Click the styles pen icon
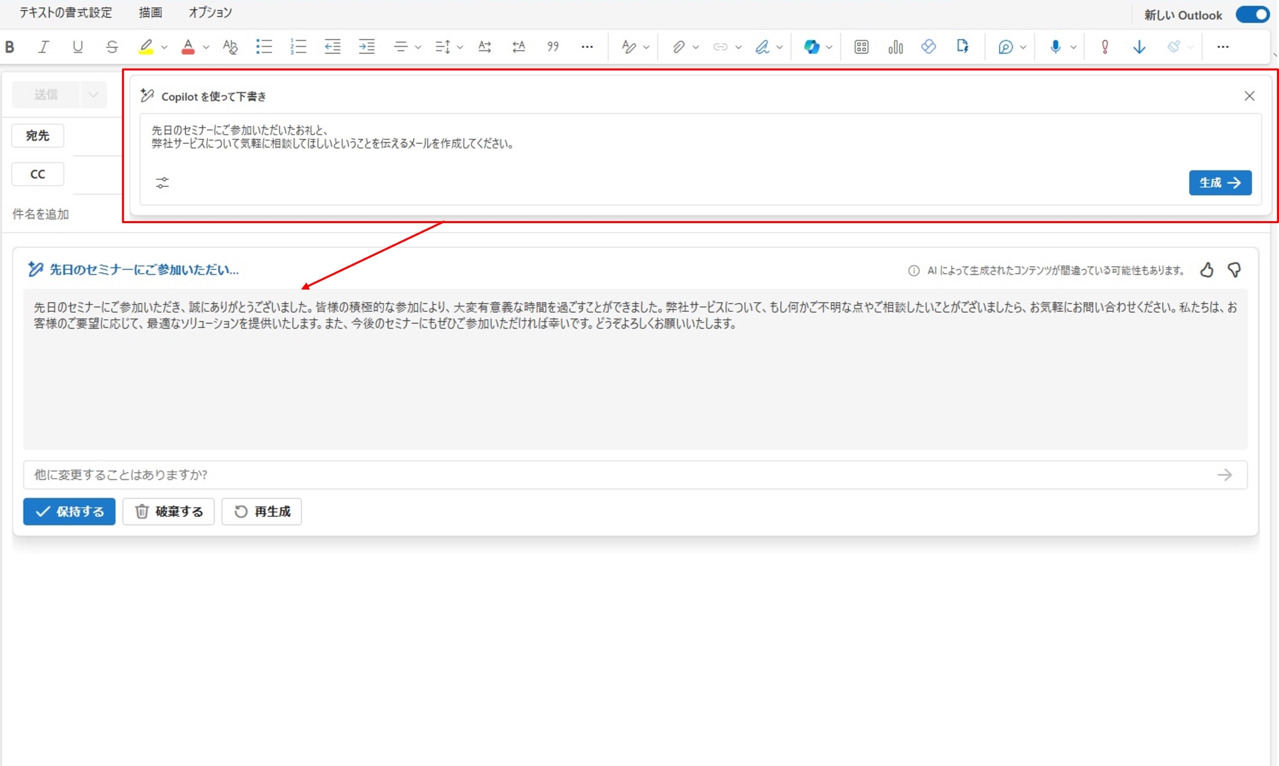 pyautogui.click(x=628, y=47)
